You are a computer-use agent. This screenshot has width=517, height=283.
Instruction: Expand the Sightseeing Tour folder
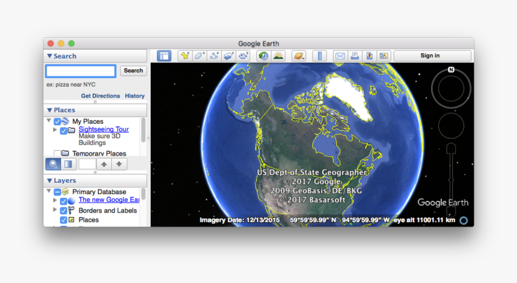point(55,130)
